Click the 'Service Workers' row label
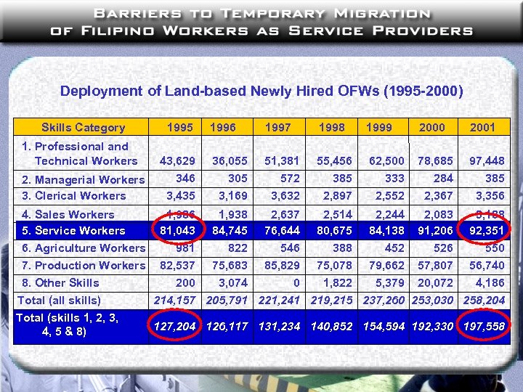This screenshot has height=392, width=523. tap(73, 231)
